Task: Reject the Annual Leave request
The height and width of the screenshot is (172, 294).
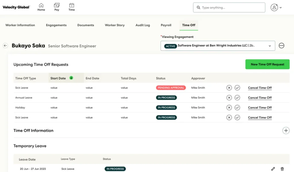Action: tap(229, 97)
